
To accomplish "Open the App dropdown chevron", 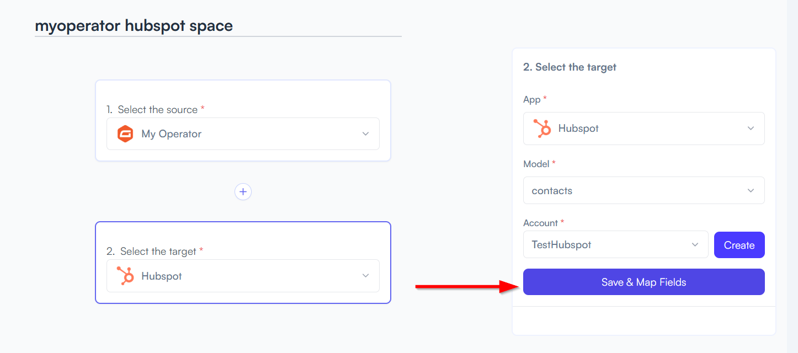I will click(x=751, y=129).
